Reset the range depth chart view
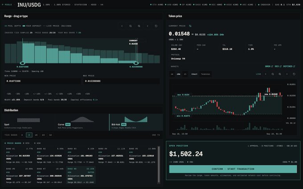Screen dimensions: 303x189 [x=156, y=26]
